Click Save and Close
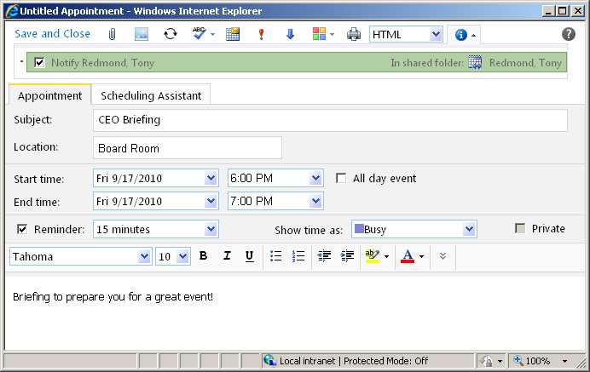 [x=52, y=34]
